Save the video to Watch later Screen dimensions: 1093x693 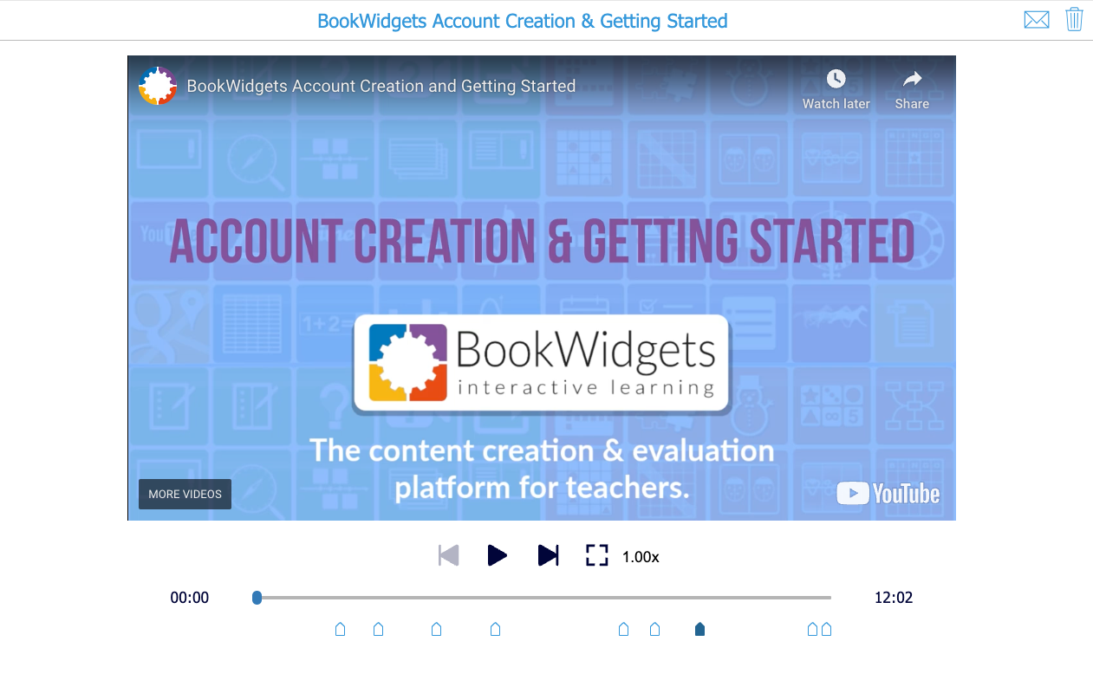click(x=835, y=87)
